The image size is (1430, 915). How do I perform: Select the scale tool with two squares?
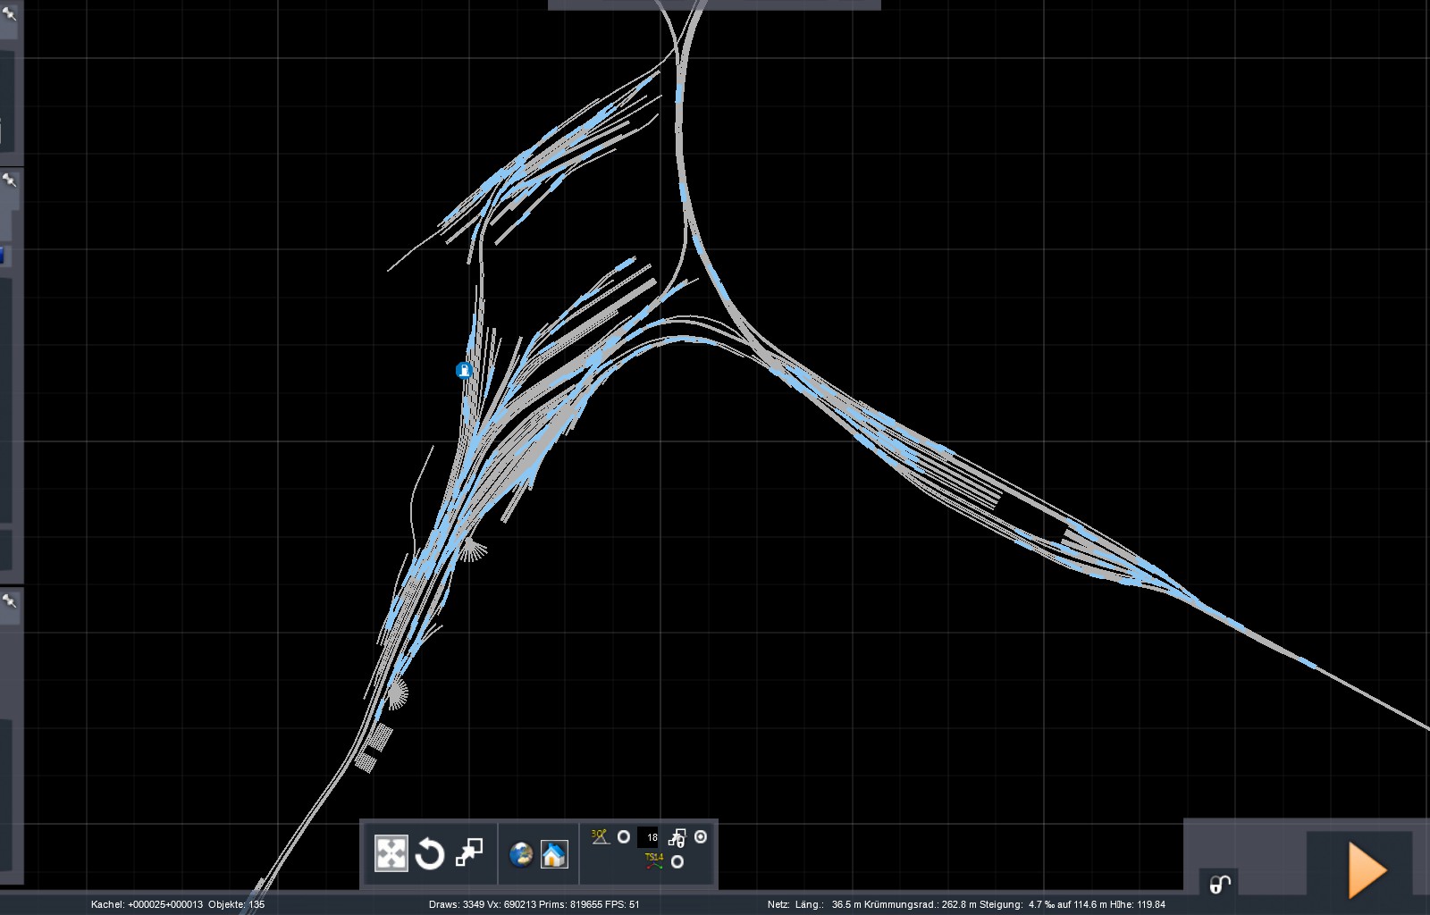469,852
